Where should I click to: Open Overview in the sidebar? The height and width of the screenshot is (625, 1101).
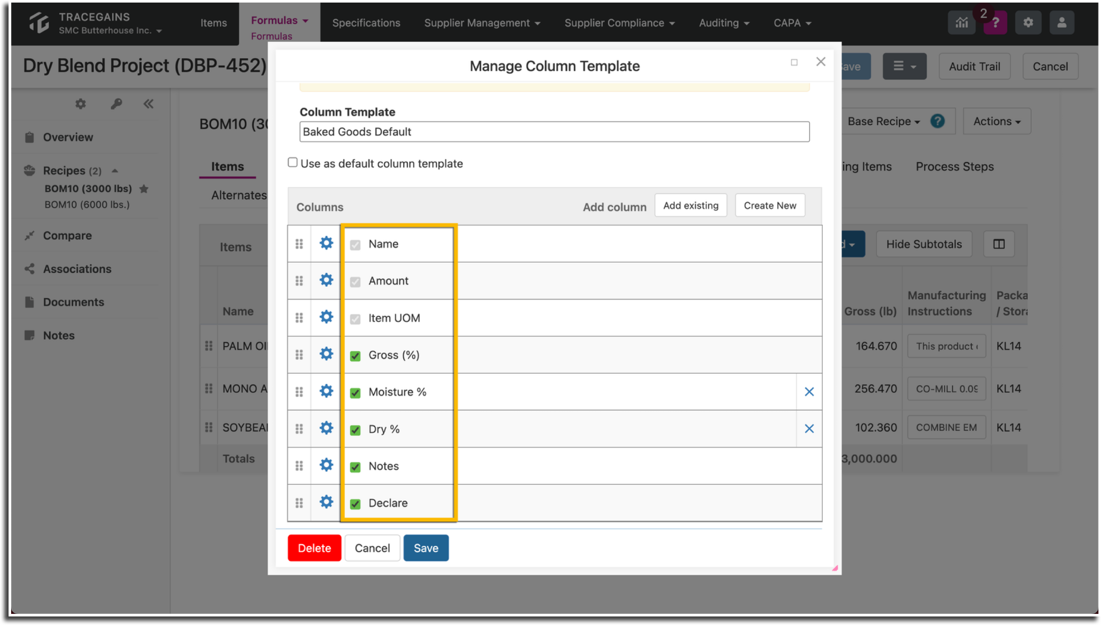point(68,137)
